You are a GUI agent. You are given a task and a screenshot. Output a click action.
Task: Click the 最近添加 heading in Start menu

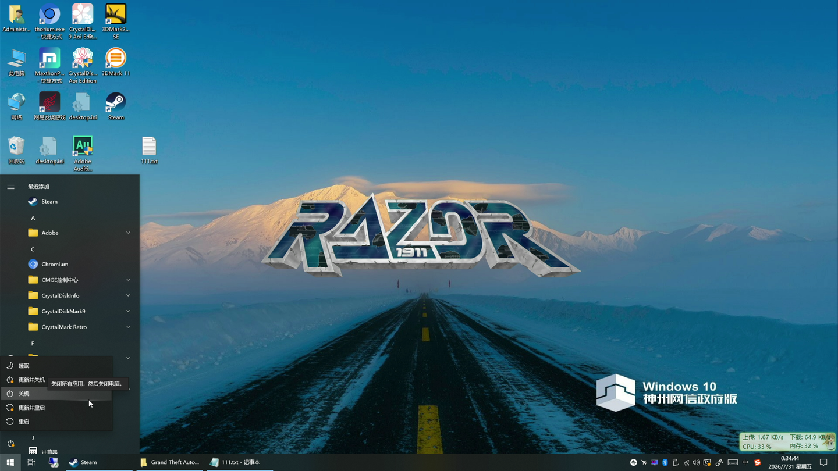click(38, 187)
